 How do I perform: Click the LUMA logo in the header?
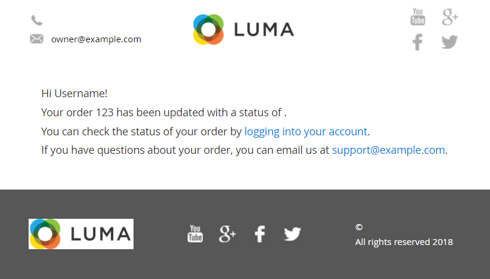tap(243, 29)
